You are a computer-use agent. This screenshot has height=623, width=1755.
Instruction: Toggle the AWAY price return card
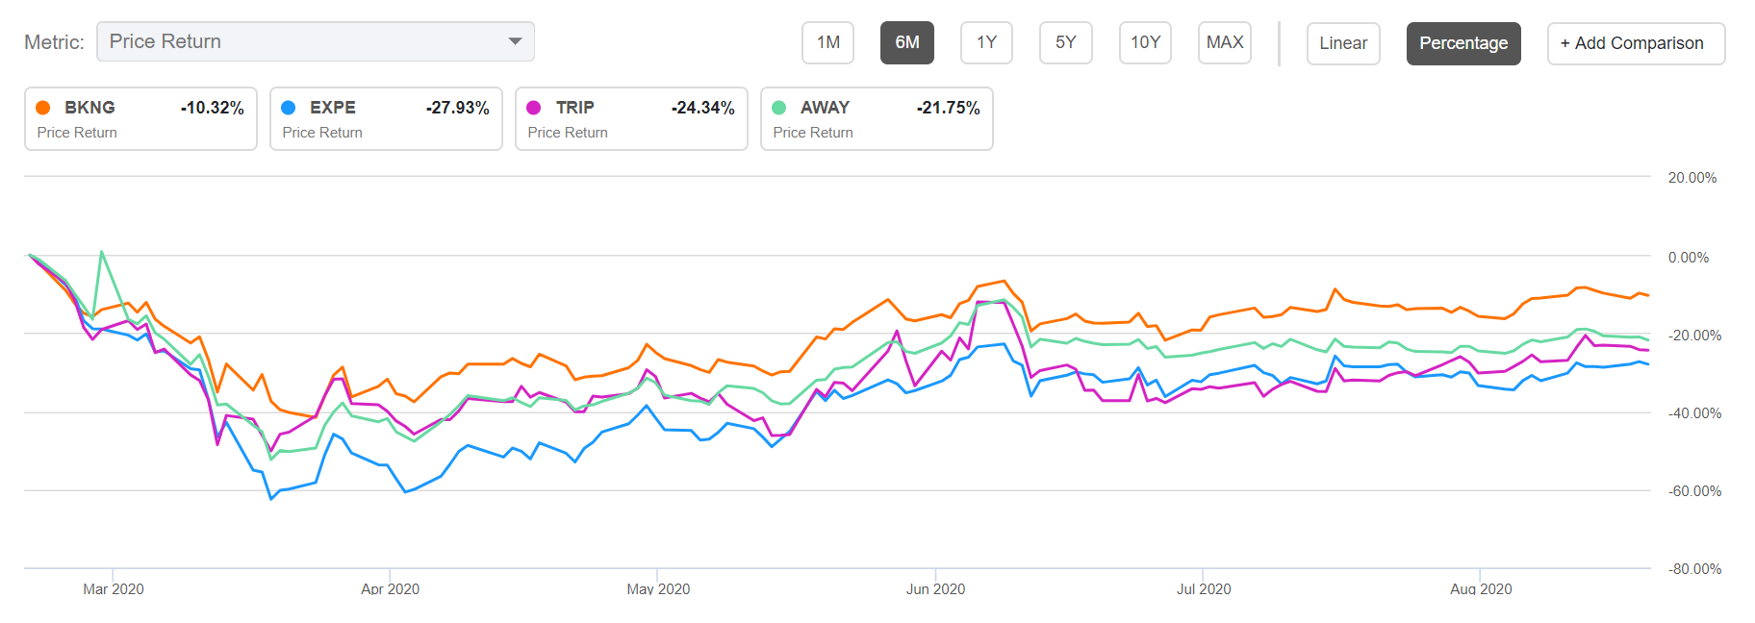click(877, 119)
